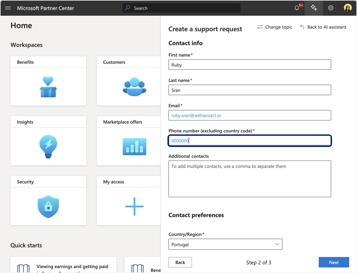This screenshot has width=357, height=273.
Task: Click the Create a support request heading
Action: pos(205,29)
